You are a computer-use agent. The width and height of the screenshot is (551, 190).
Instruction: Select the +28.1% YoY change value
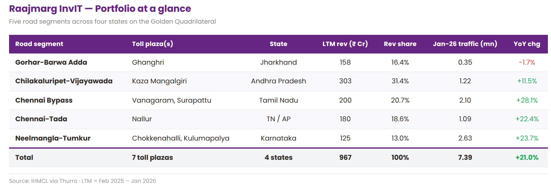pos(527,100)
